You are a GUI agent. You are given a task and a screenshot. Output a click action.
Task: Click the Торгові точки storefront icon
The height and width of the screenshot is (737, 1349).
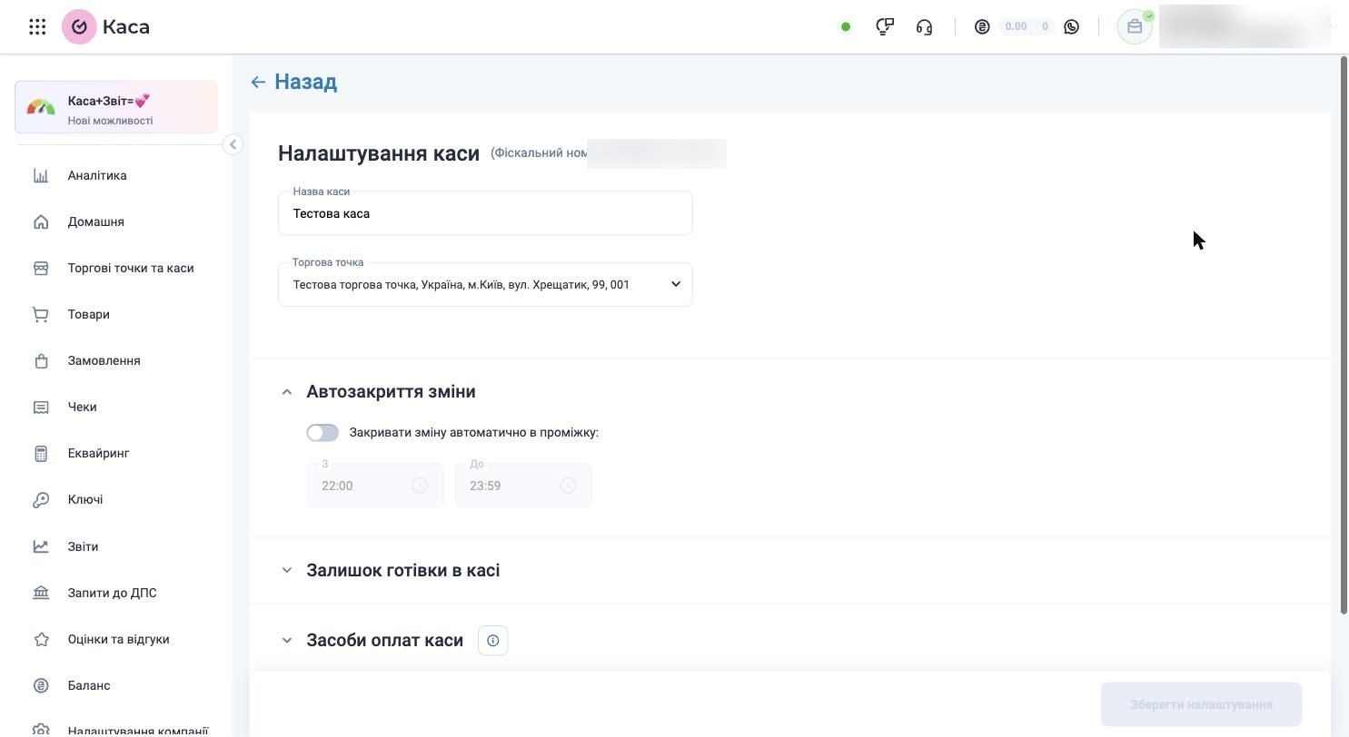(41, 268)
